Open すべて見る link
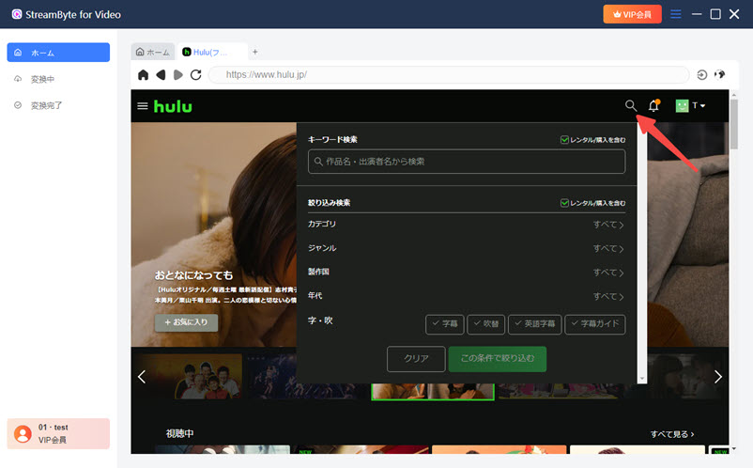This screenshot has width=753, height=468. (672, 434)
